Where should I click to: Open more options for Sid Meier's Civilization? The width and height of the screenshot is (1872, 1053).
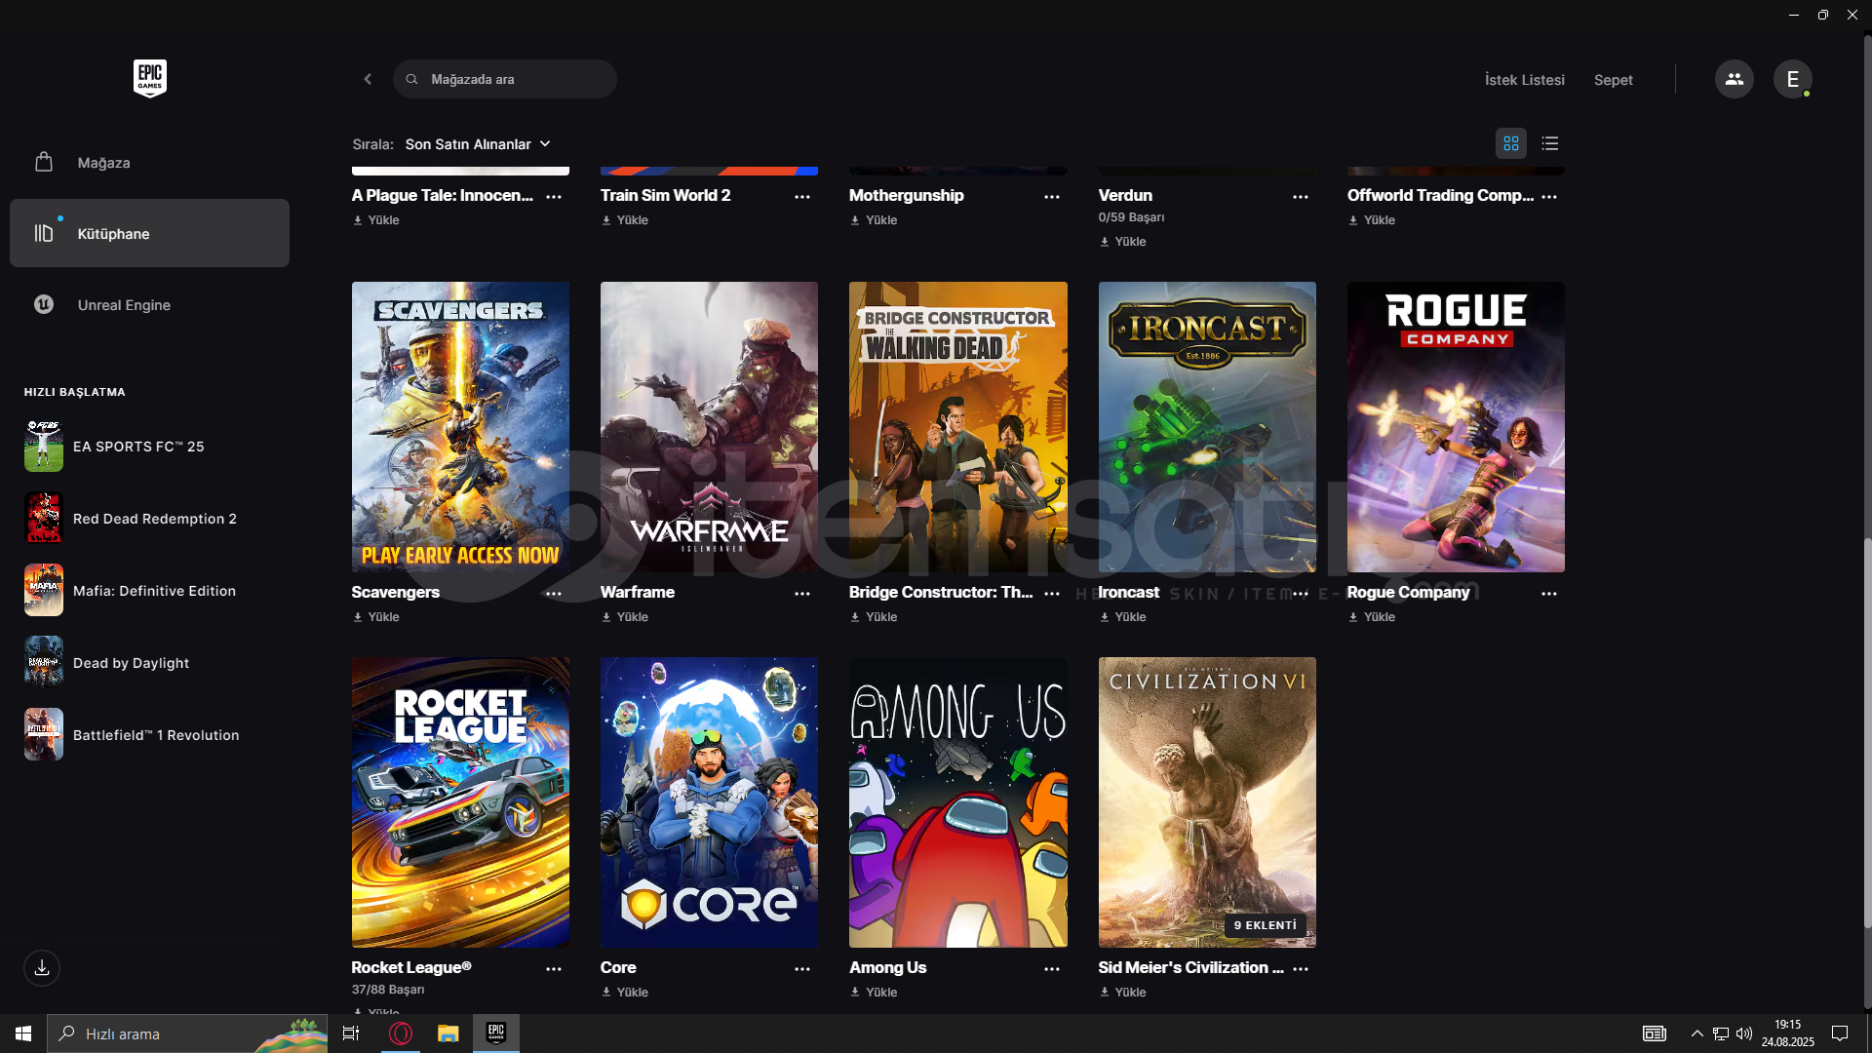(1301, 969)
